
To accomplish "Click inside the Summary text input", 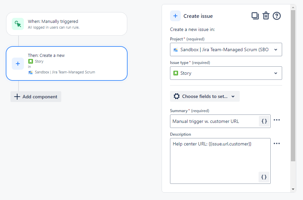I will [209, 121].
